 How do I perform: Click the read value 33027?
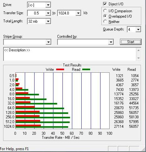(x=134, y=99)
